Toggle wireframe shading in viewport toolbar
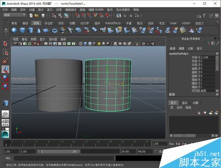This screenshot has width=221, height=168. click(80, 44)
